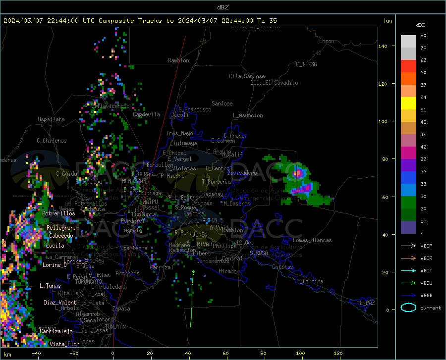The width and height of the screenshot is (446, 360).
Task: Click the 'current' legend label
Action: [x=431, y=308]
